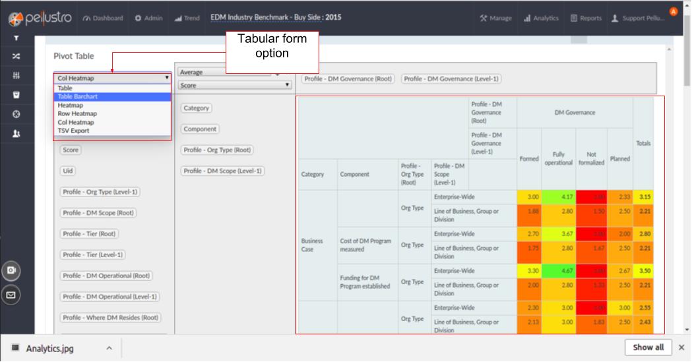
Task: Open the Score attribute dropdown
Action: pyautogui.click(x=234, y=85)
